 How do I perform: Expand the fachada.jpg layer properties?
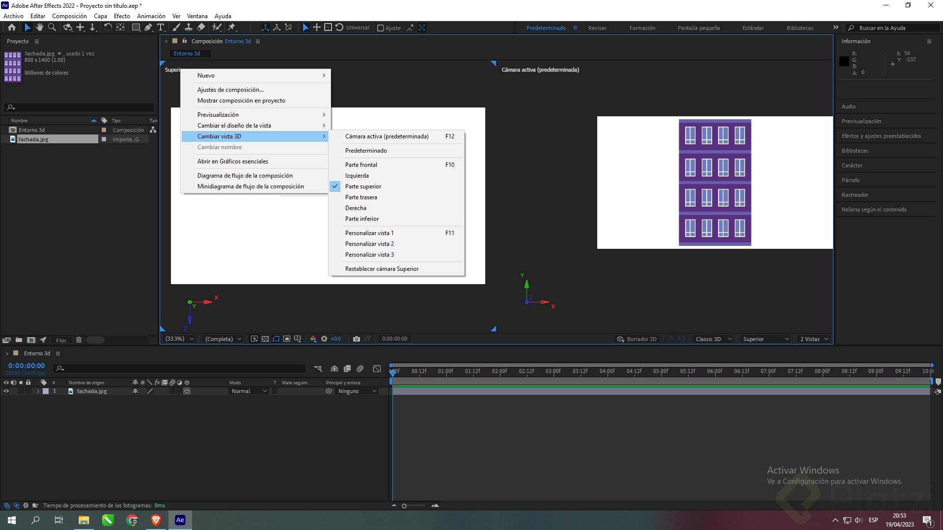click(38, 391)
